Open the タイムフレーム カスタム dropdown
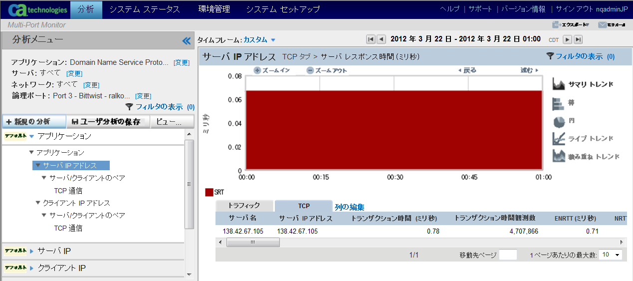 [x=259, y=40]
